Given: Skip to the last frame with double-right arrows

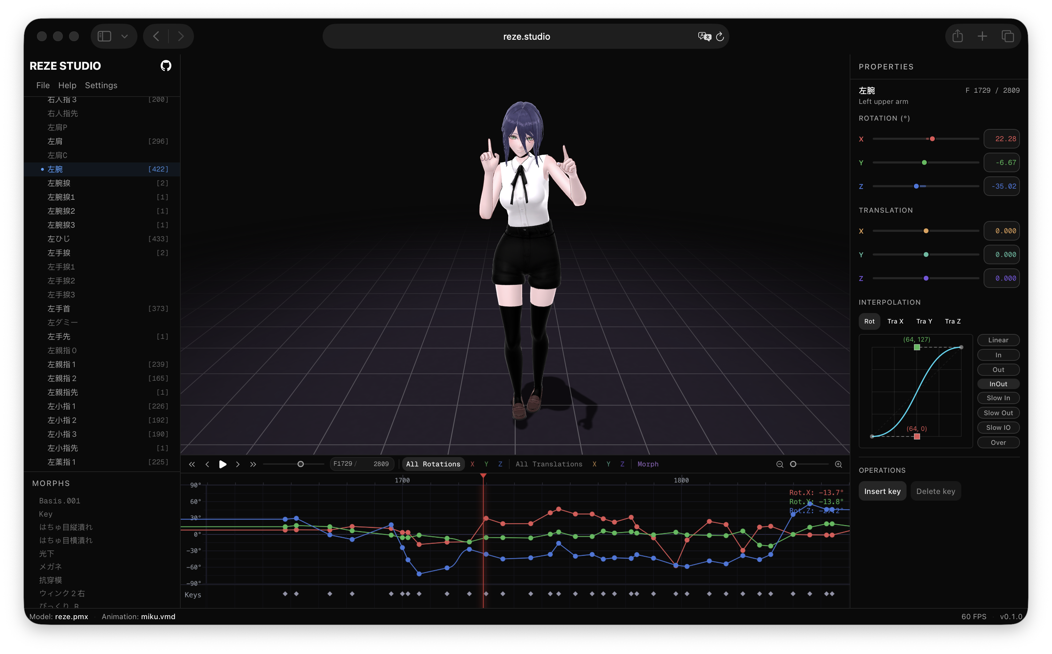Looking at the screenshot, I should tap(253, 464).
